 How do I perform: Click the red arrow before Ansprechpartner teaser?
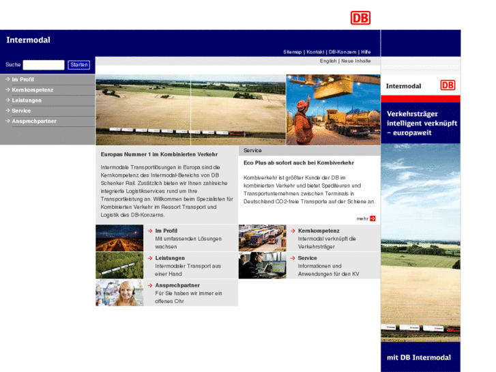point(150,285)
